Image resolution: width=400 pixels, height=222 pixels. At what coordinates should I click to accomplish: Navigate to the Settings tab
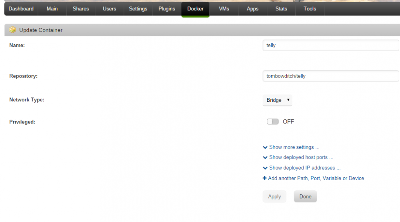pyautogui.click(x=138, y=9)
